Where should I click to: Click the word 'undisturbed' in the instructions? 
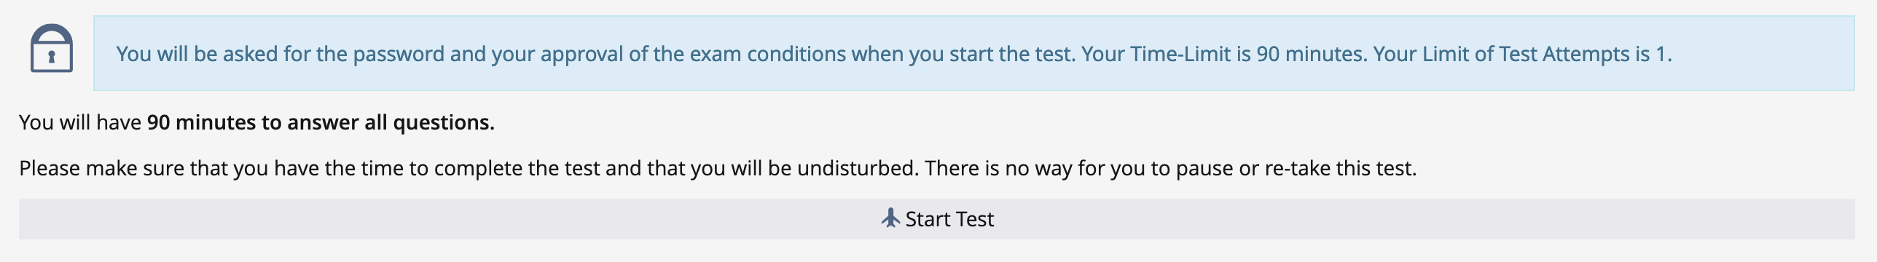[857, 168]
